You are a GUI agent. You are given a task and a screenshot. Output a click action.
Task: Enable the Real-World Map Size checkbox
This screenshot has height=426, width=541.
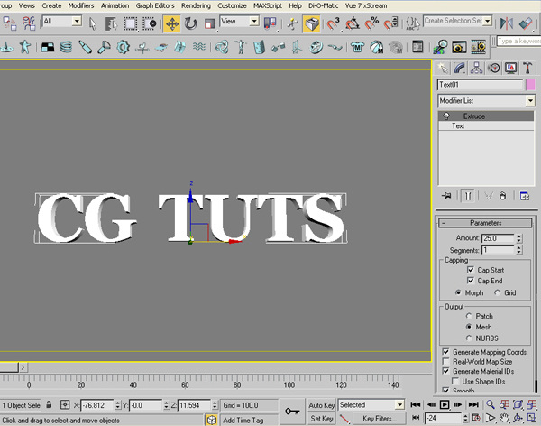(446, 361)
